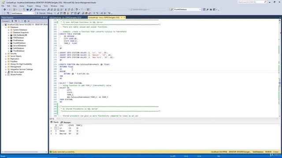The image size is (282, 158).
Task: Click the wrench Properties icon near the FourthDatabase box
Action: click(x=208, y=10)
